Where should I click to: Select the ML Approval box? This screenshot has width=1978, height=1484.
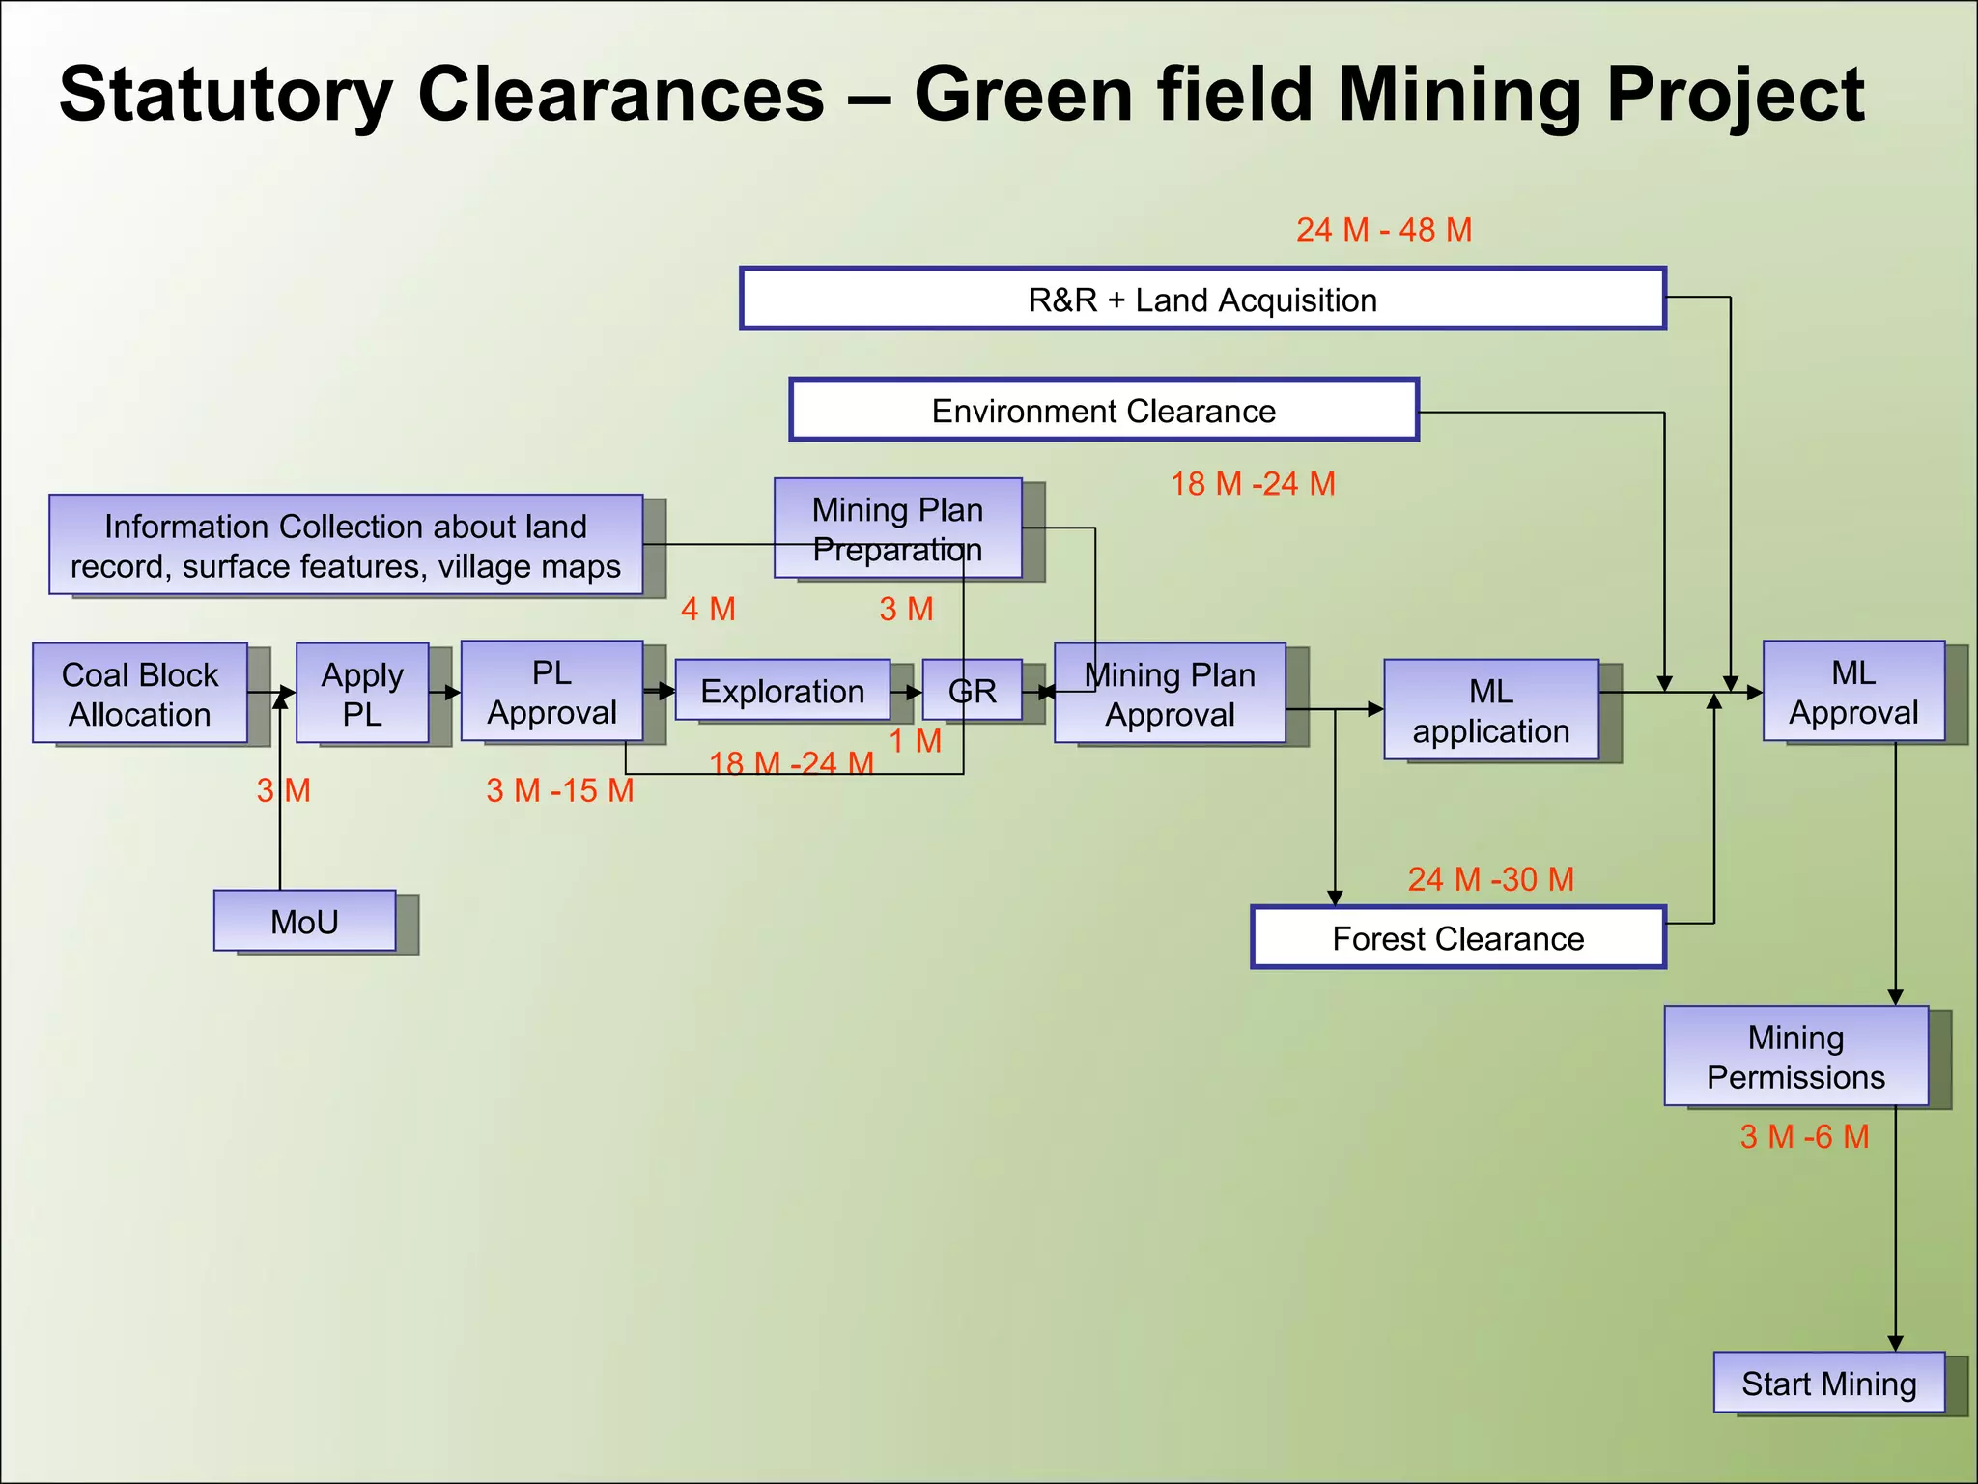(1853, 691)
